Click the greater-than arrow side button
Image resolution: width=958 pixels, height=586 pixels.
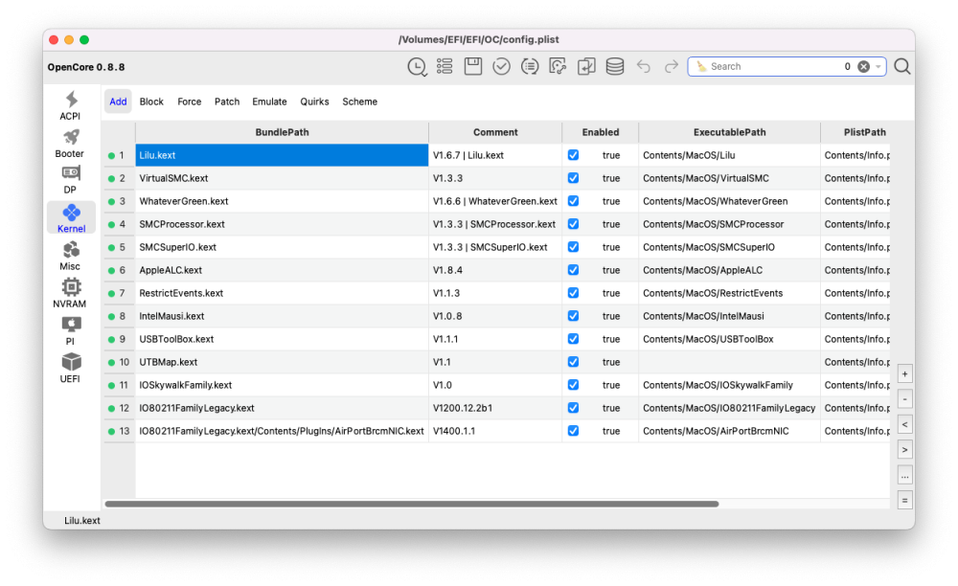coord(905,450)
